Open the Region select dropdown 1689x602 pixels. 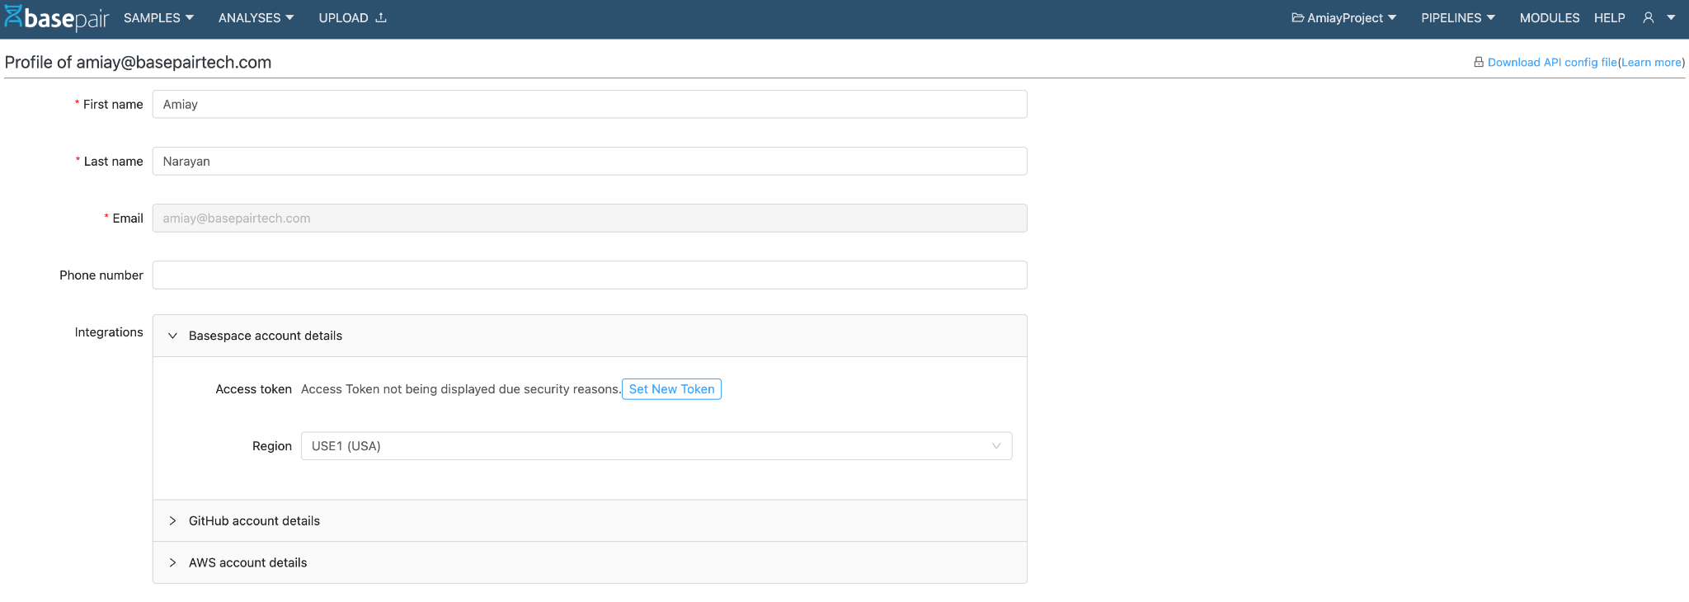(656, 446)
